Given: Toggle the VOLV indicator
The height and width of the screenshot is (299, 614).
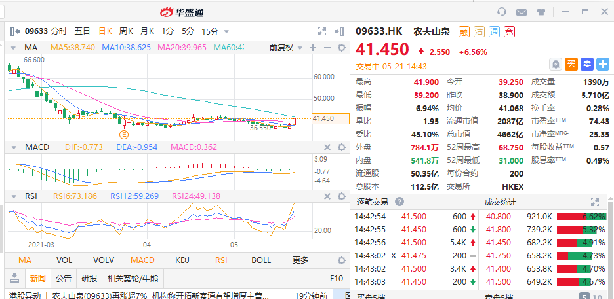Looking at the screenshot, I should pyautogui.click(x=104, y=260).
